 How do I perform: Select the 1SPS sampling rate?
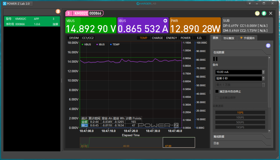[x=240, y=113]
